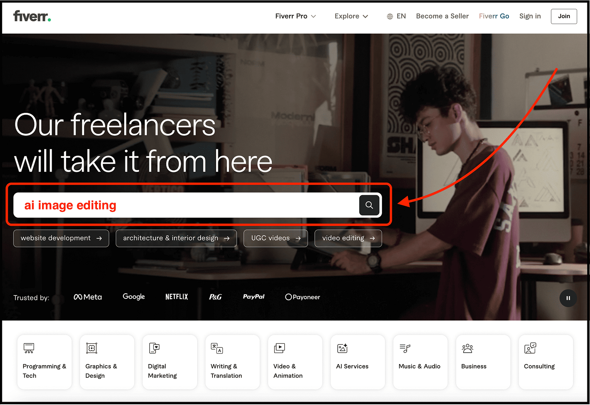Click the Music & Audio icon

tap(405, 348)
